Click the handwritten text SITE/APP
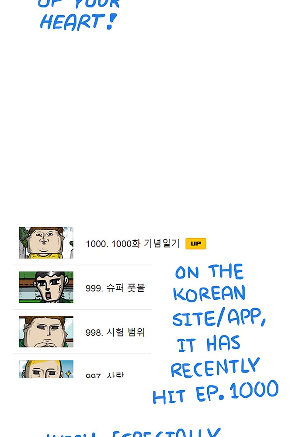Screen dimensions: 306x437 pos(219,317)
